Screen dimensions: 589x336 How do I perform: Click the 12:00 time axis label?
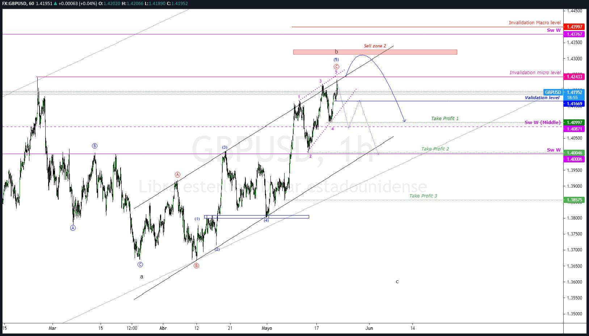132,328
